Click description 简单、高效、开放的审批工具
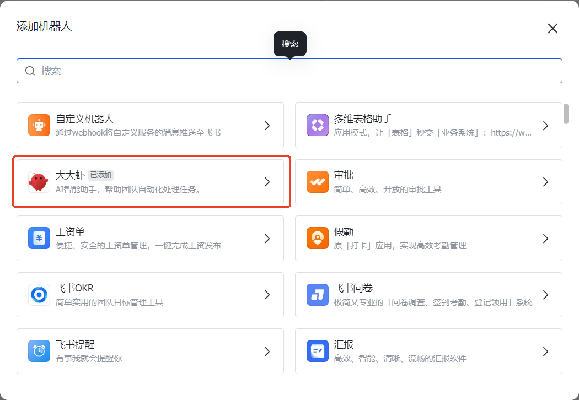579x400 pixels. (388, 190)
